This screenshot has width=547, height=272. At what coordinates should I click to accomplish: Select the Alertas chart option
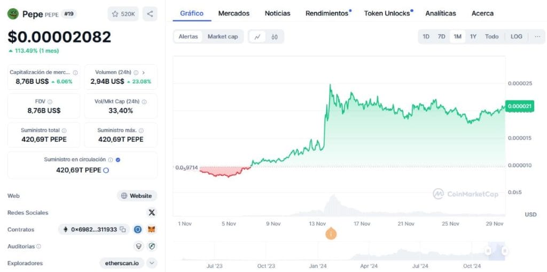pos(188,37)
